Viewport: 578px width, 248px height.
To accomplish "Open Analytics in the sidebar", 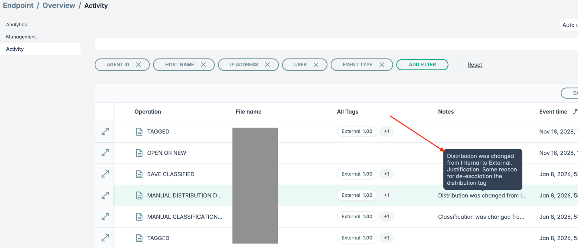I will click(x=16, y=24).
